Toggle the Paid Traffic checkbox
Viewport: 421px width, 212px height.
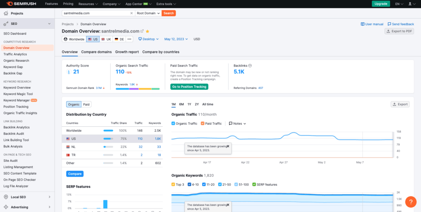pyautogui.click(x=203, y=123)
